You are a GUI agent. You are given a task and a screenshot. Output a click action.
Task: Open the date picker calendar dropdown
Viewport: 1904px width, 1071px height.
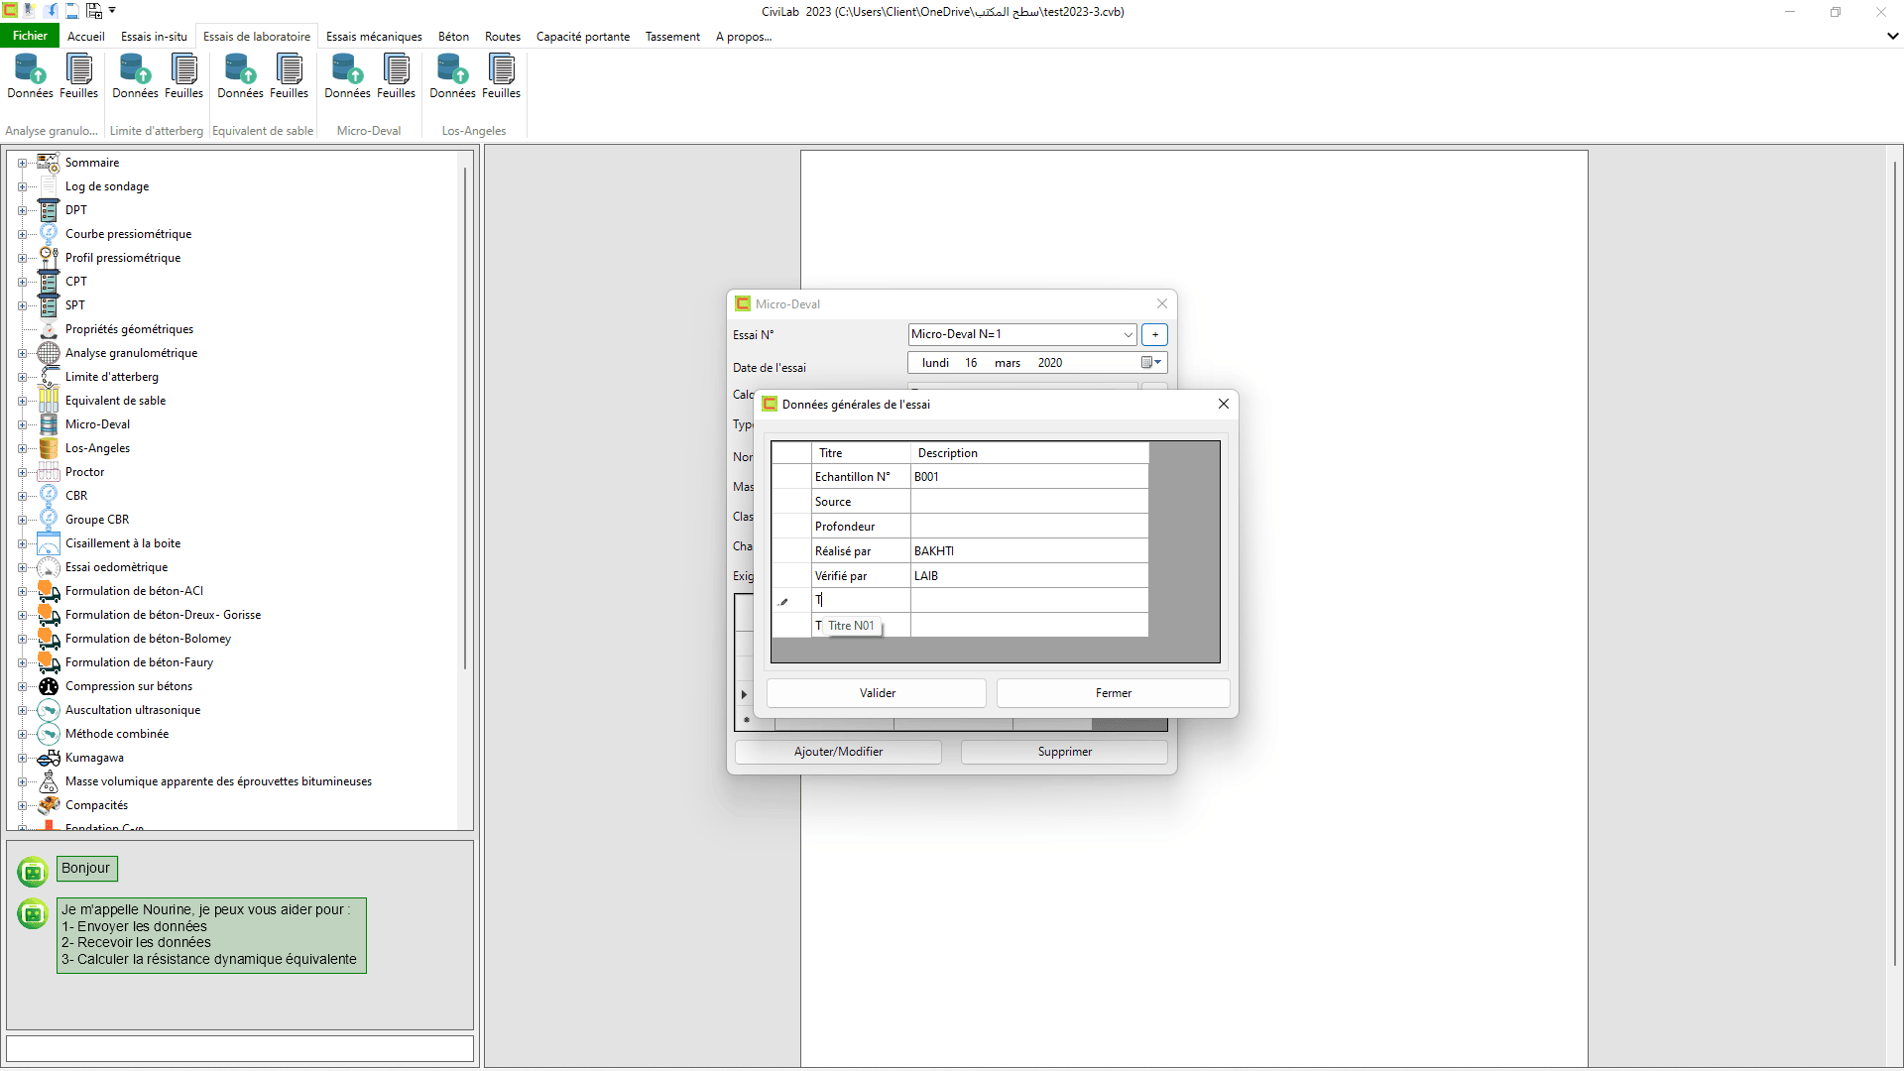pos(1150,363)
